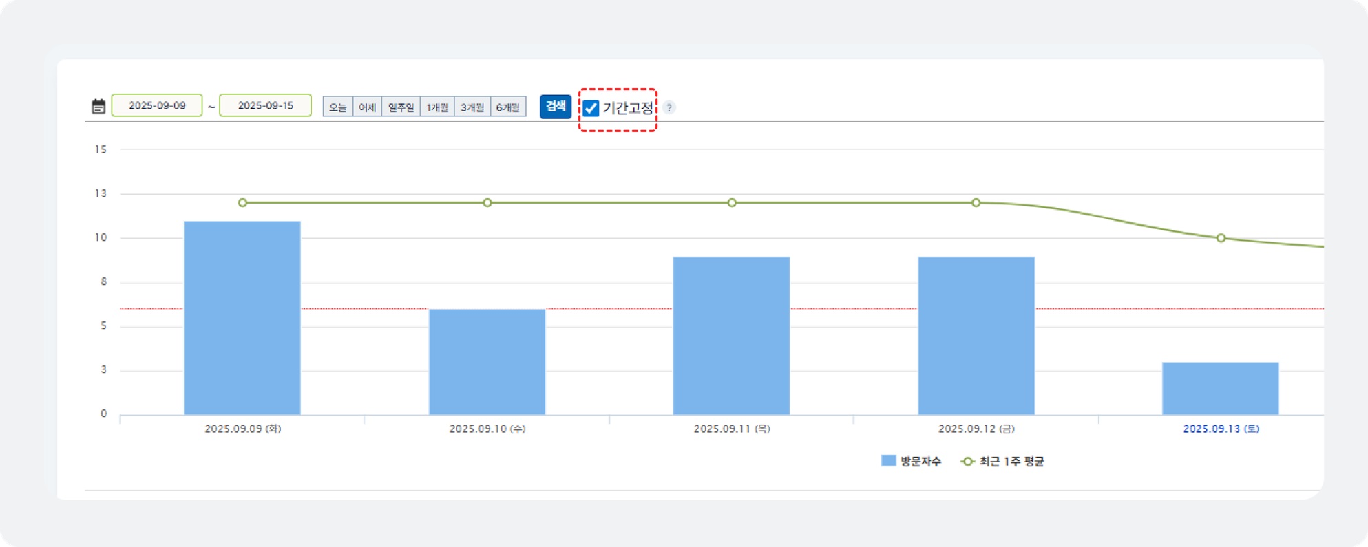Click the bar for 2025.09.10 (수)
The width and height of the screenshot is (1368, 547).
pyautogui.click(x=487, y=362)
